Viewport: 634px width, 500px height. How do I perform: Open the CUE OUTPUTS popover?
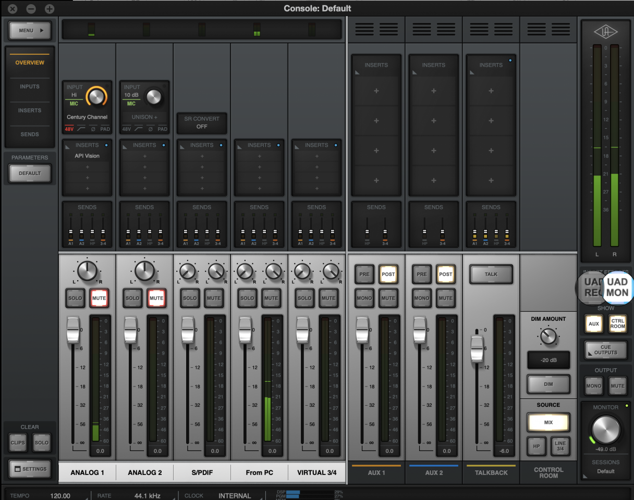point(605,349)
